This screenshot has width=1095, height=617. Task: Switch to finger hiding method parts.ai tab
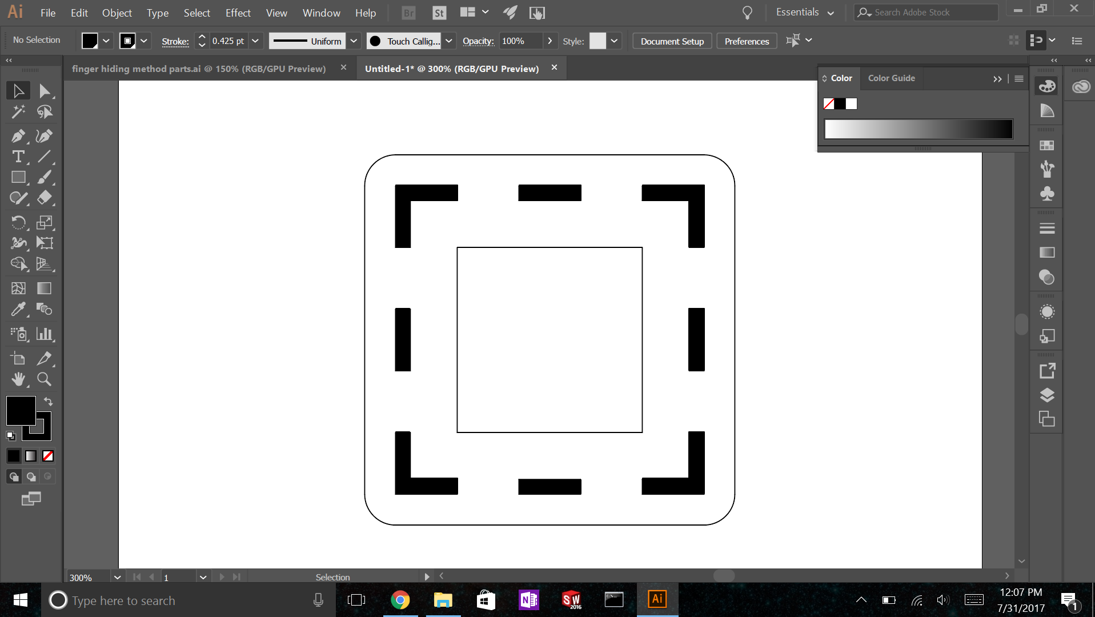tap(199, 69)
